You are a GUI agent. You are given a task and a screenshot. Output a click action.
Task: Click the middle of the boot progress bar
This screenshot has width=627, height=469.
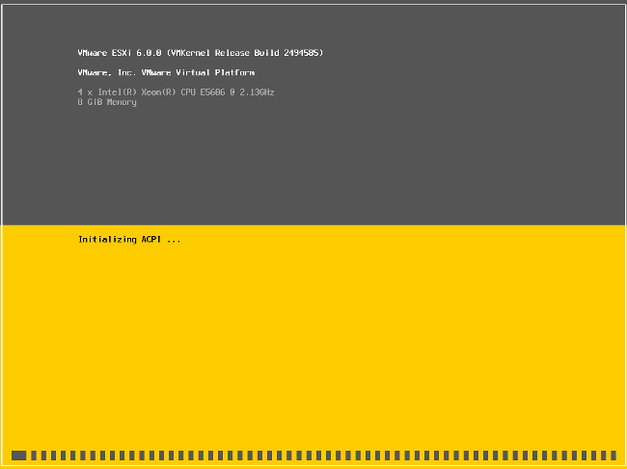(313, 455)
